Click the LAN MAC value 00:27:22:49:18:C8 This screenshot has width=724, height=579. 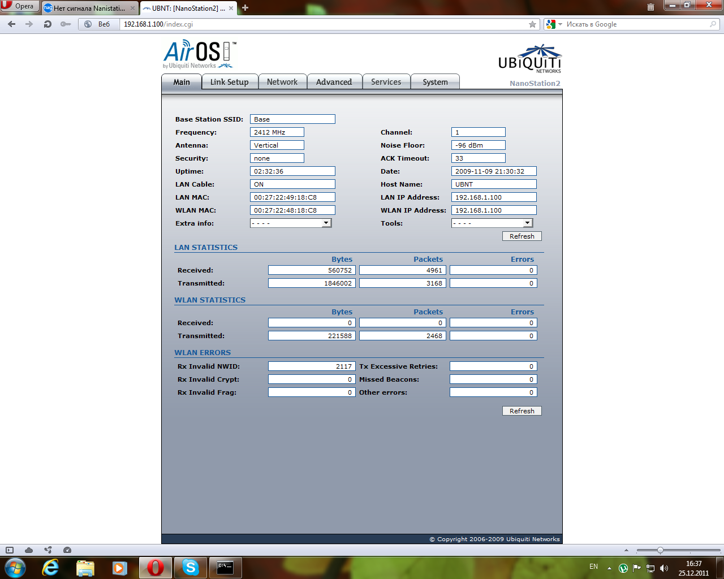point(292,197)
